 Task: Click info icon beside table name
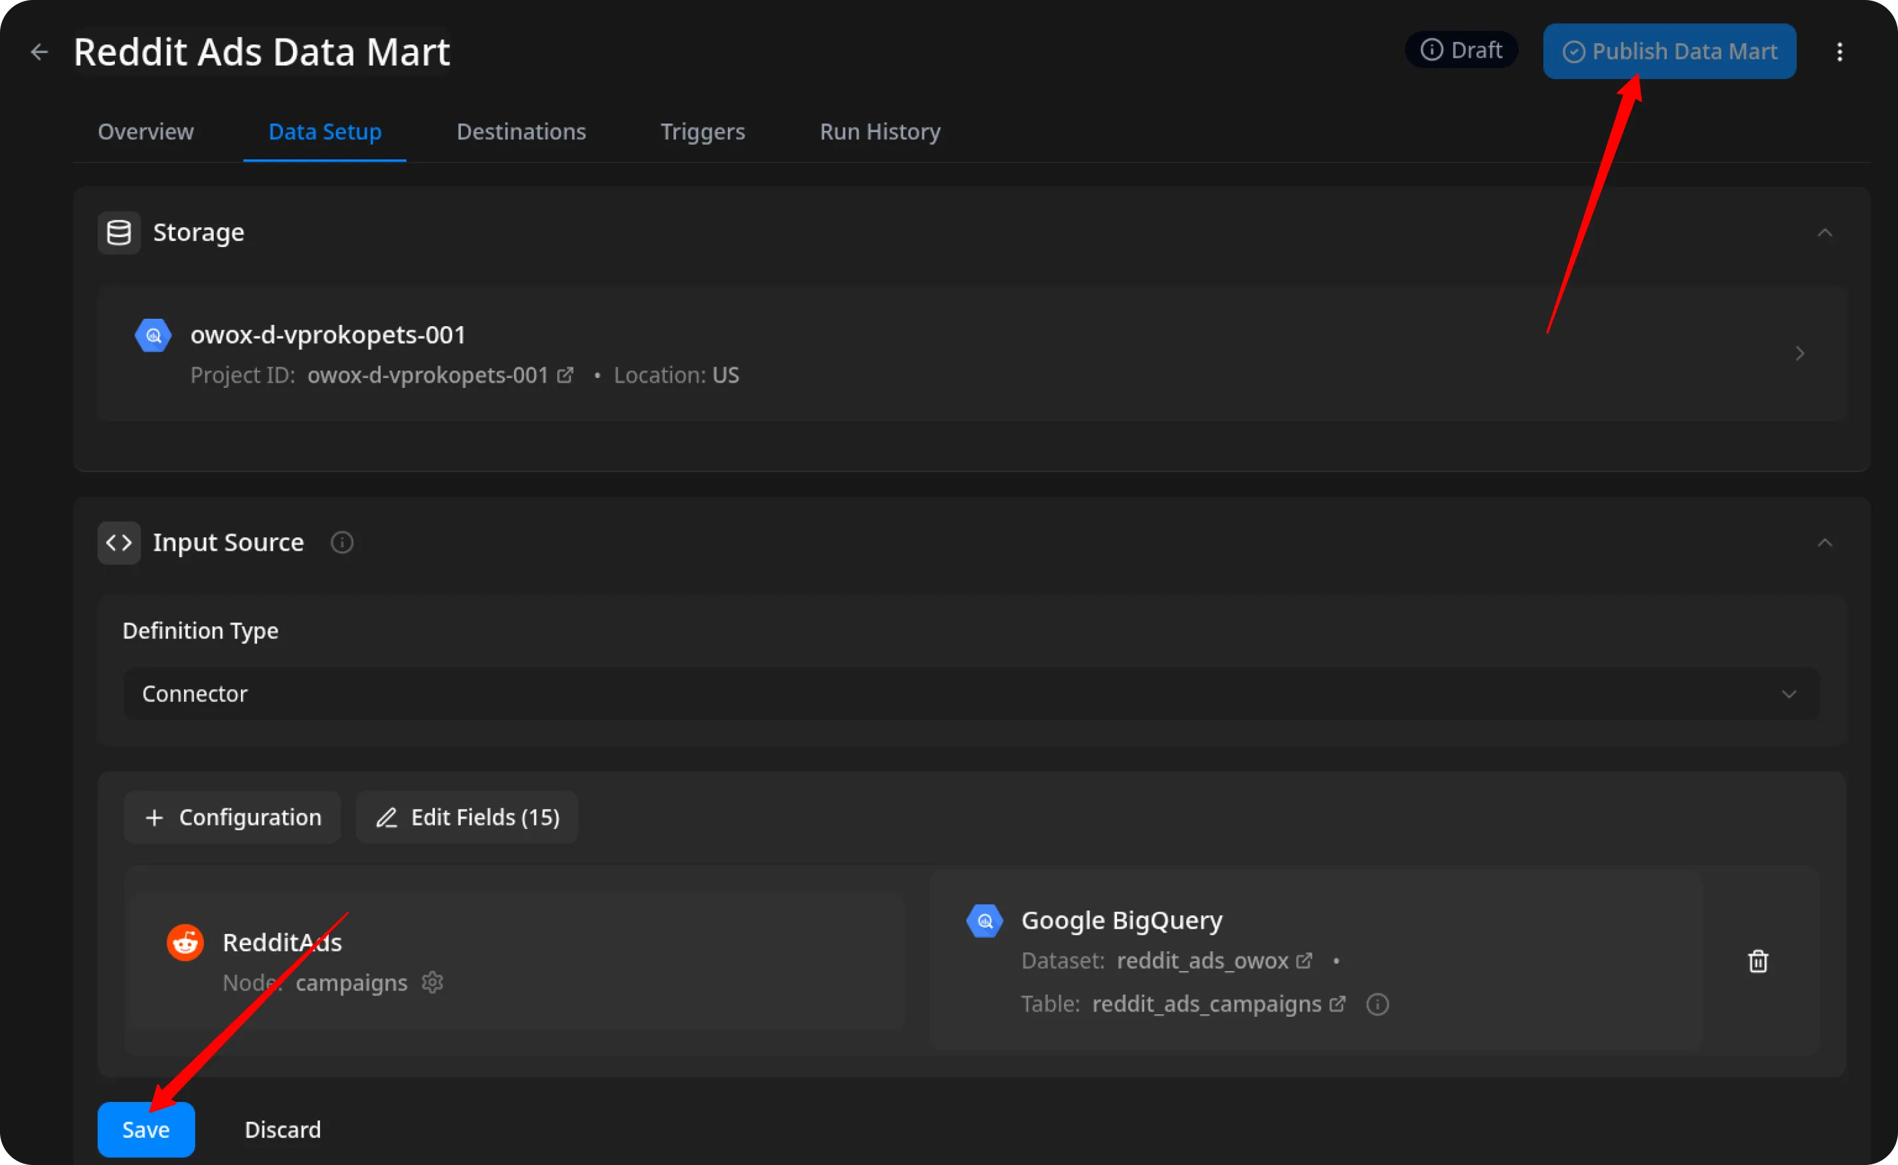1377,1004
